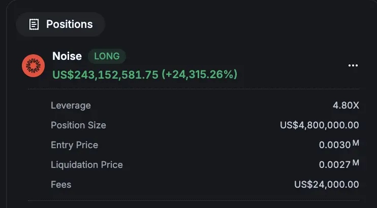Click the Entry Price label
This screenshot has width=377, height=208.
(75, 145)
